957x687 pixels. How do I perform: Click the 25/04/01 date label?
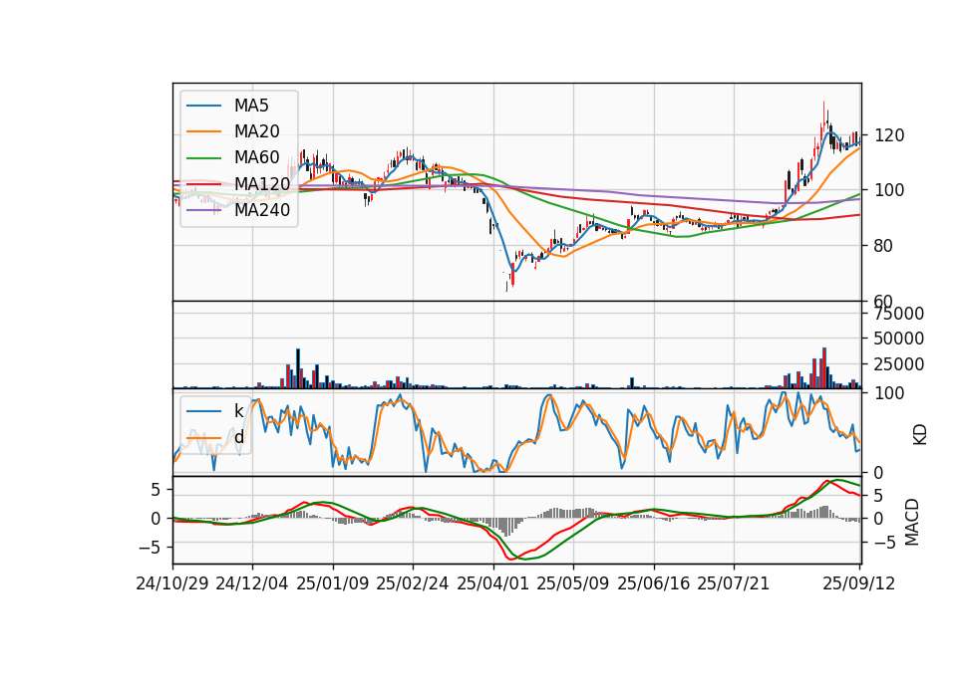click(x=493, y=583)
